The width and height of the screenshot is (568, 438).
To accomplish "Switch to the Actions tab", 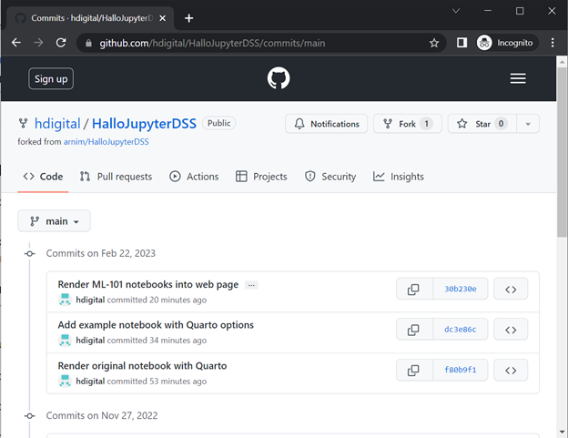I will [x=194, y=177].
